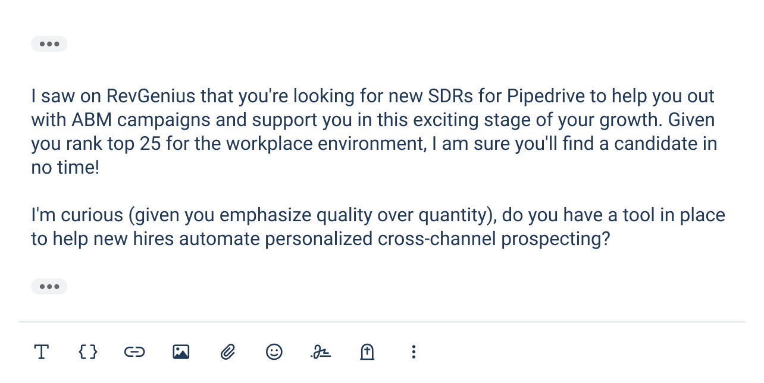Open the emoji picker

coord(274,352)
